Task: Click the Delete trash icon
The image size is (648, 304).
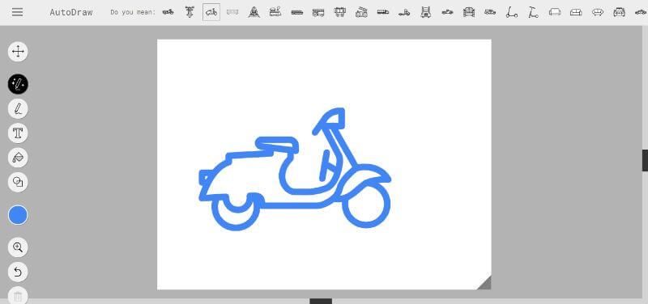Action: [18, 296]
